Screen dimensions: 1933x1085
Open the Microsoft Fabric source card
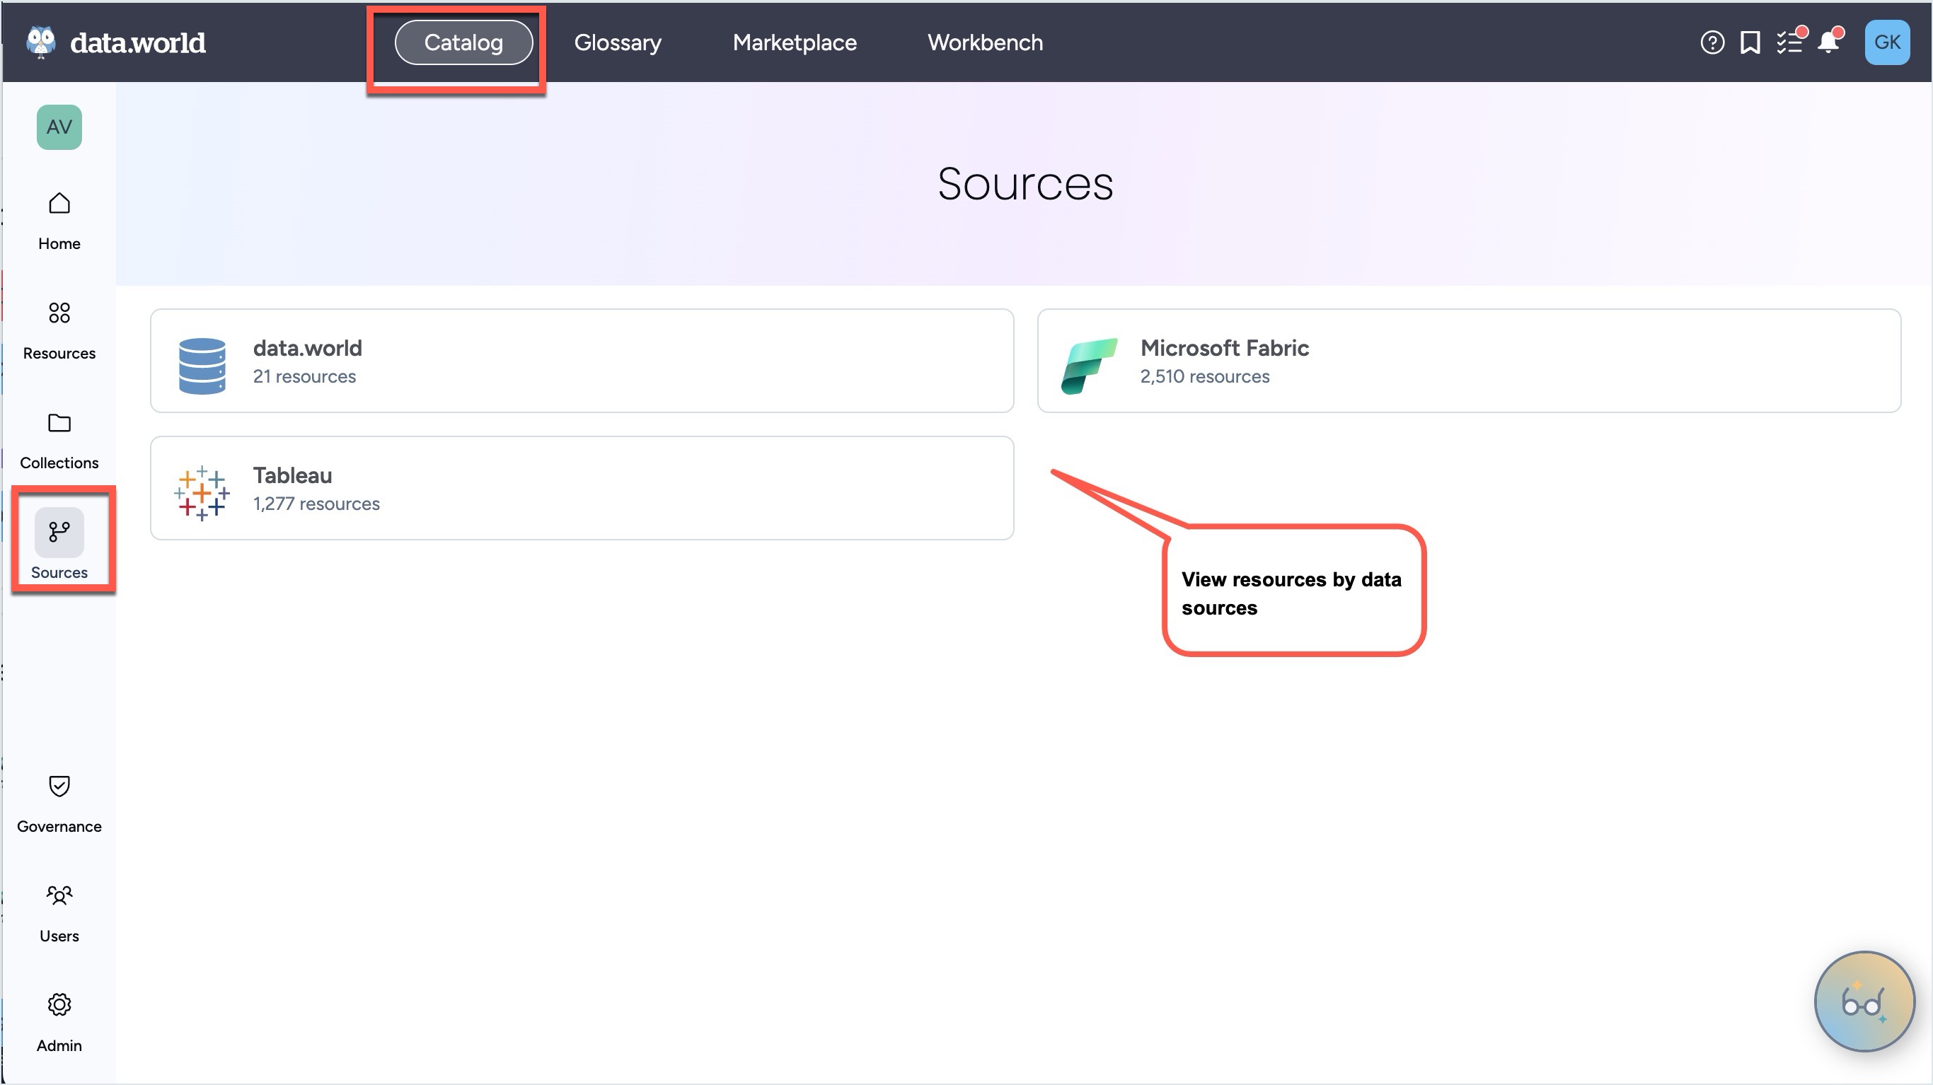pyautogui.click(x=1469, y=361)
